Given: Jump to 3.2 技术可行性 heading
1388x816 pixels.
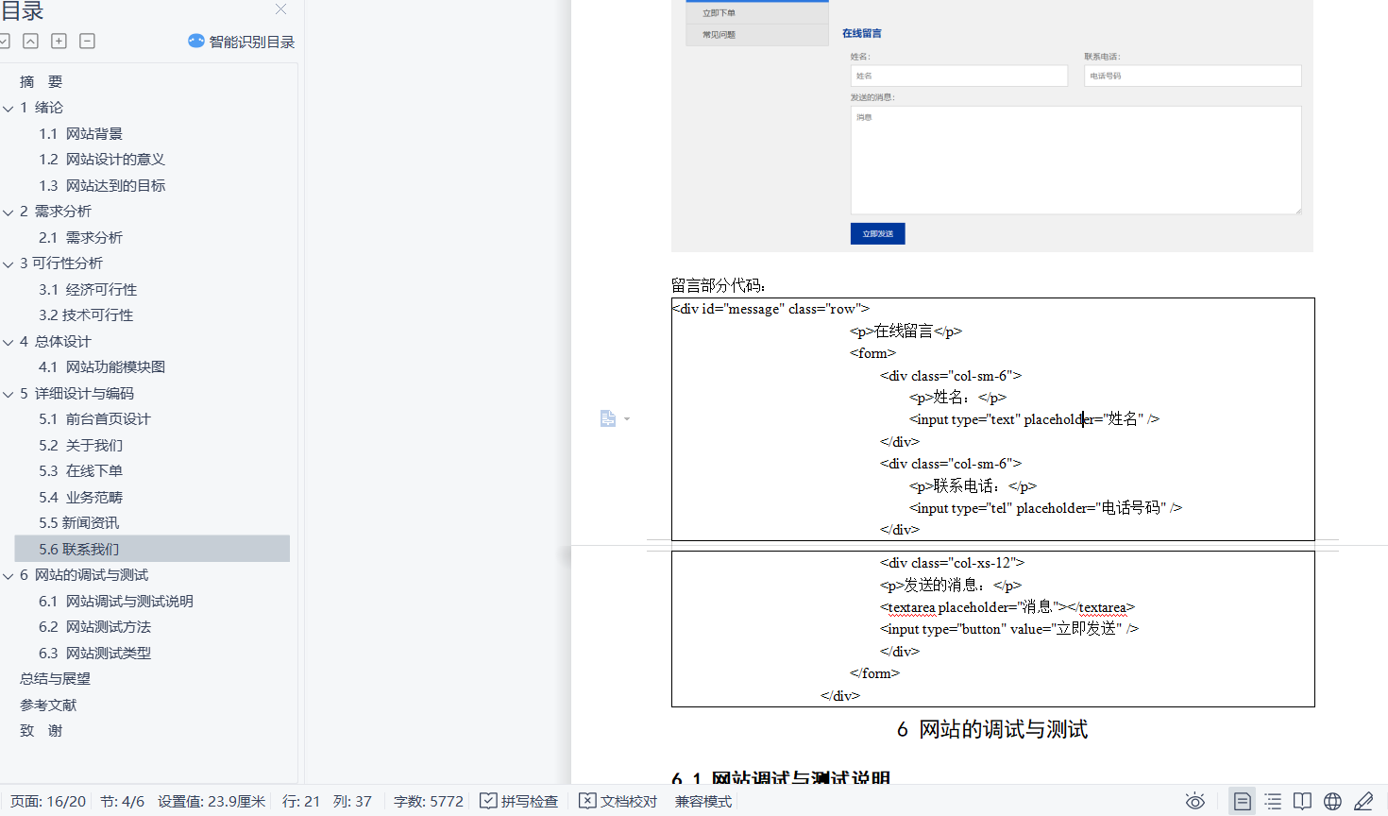Looking at the screenshot, I should [x=86, y=315].
